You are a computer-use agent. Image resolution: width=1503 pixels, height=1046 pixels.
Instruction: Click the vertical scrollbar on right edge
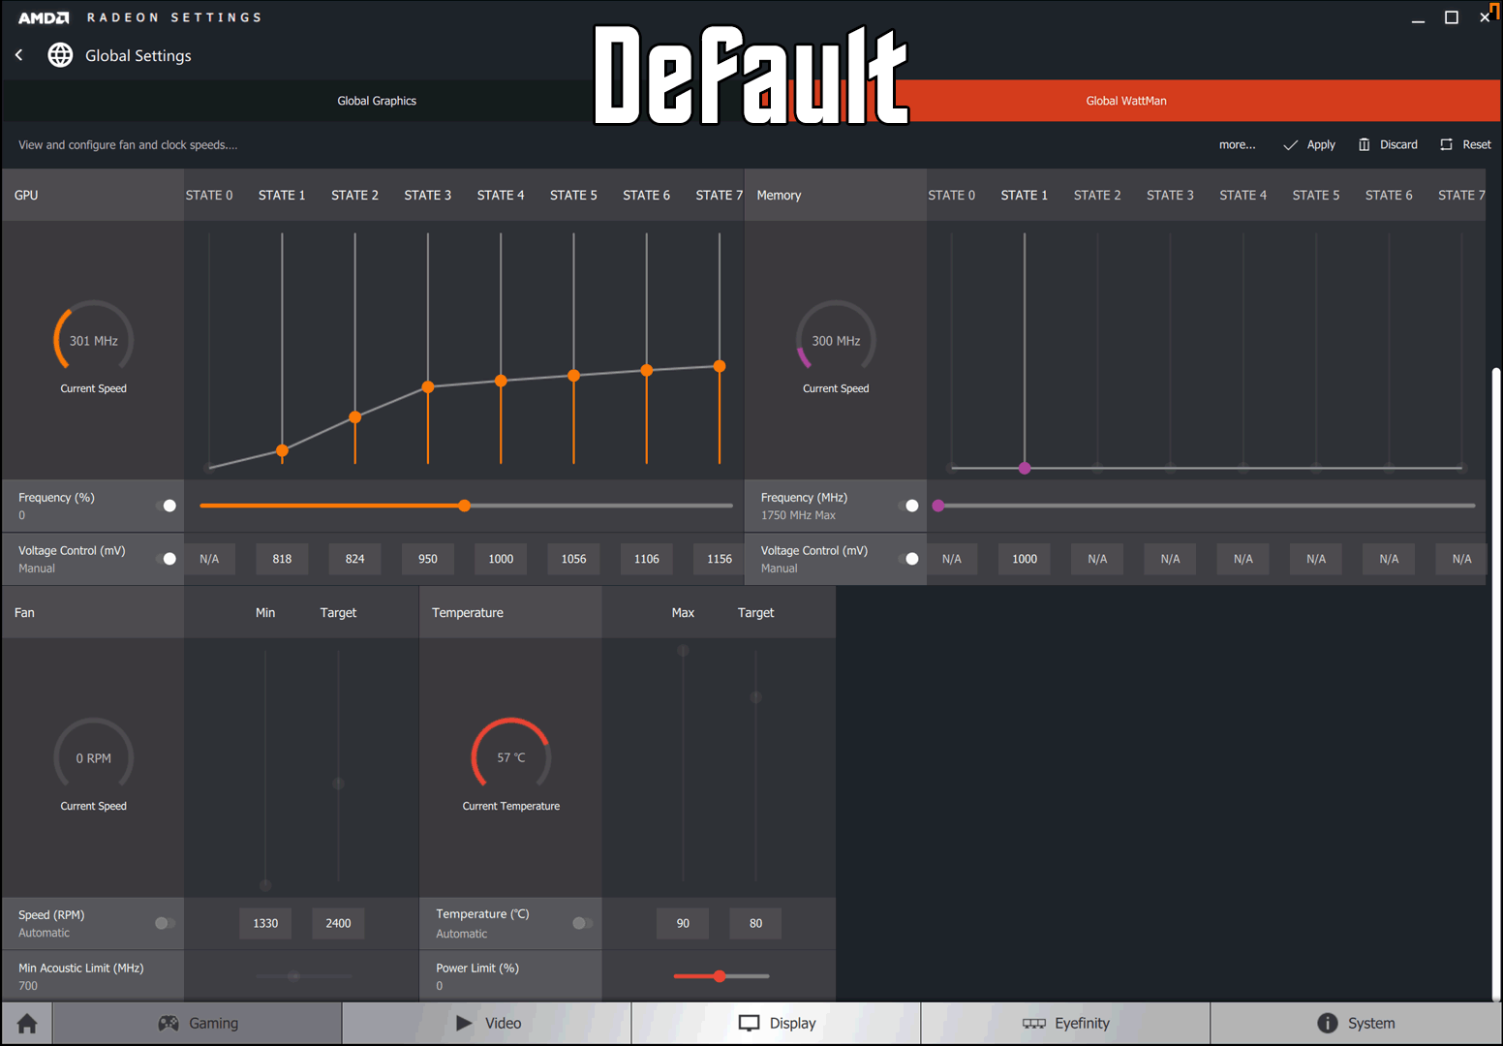pyautogui.click(x=1496, y=683)
